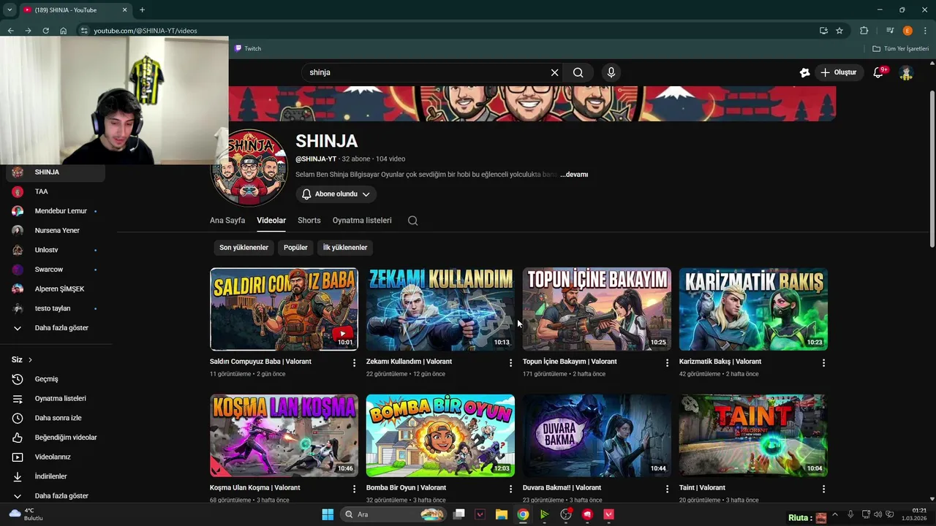Open the notifications bell

879,72
